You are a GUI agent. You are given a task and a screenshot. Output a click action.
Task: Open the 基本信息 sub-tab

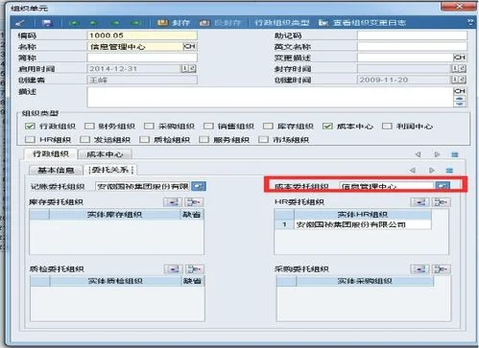coord(56,170)
